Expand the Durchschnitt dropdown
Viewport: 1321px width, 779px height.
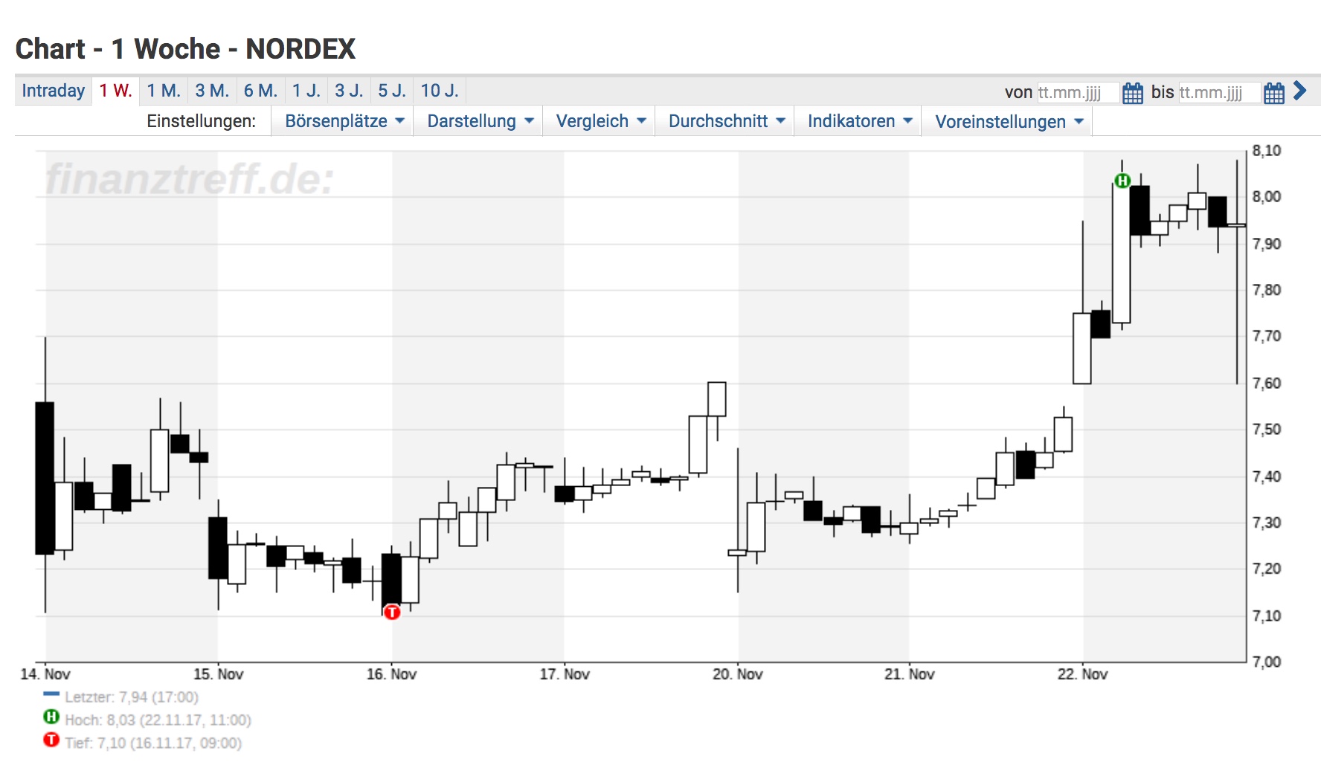coord(727,121)
